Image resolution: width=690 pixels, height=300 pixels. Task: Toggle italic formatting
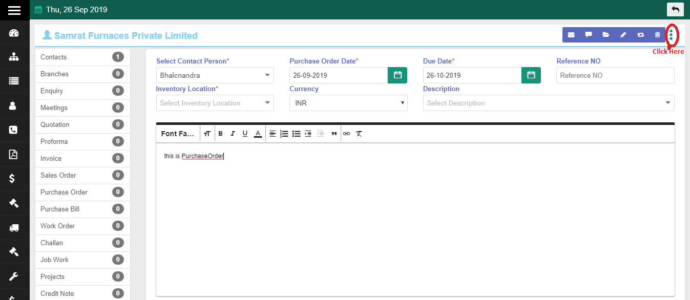[233, 134]
